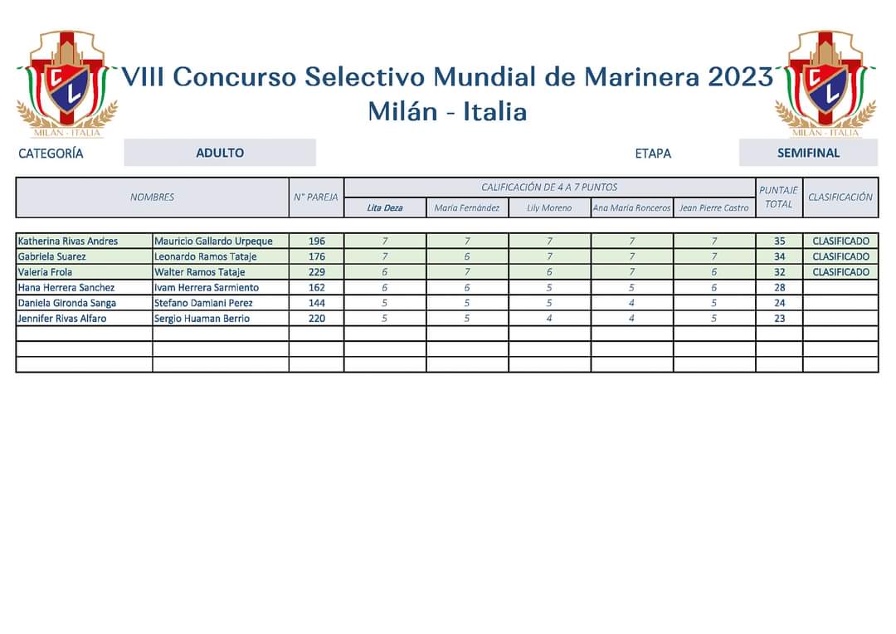Select couple number 229 cell
The height and width of the screenshot is (634, 896).
point(317,271)
